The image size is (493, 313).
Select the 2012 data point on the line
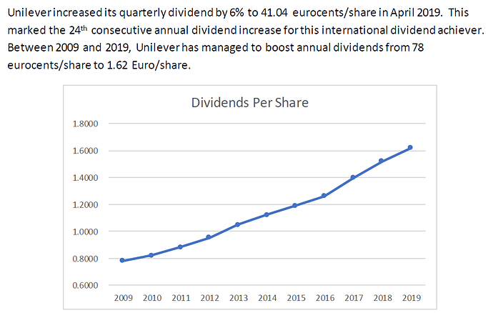point(209,237)
